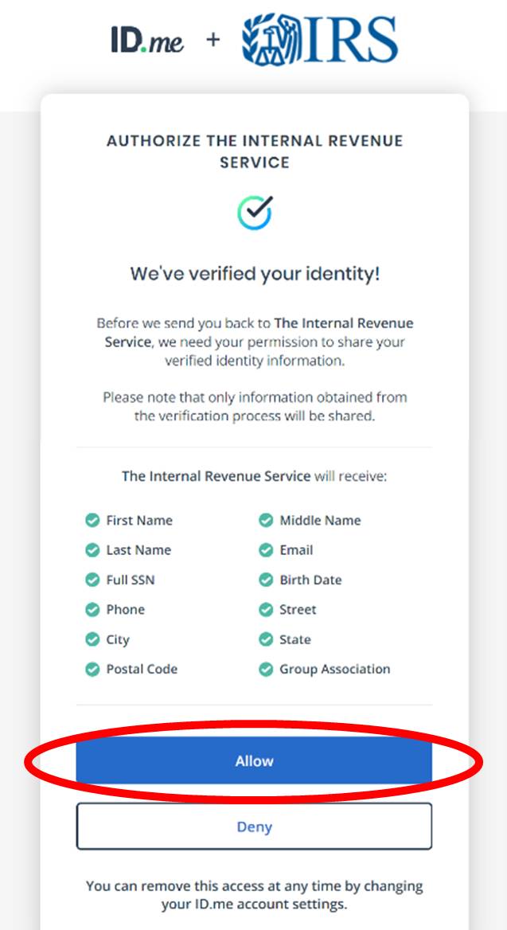Viewport: 507px width, 930px height.
Task: Click the State checkmark icon
Action: [266, 640]
